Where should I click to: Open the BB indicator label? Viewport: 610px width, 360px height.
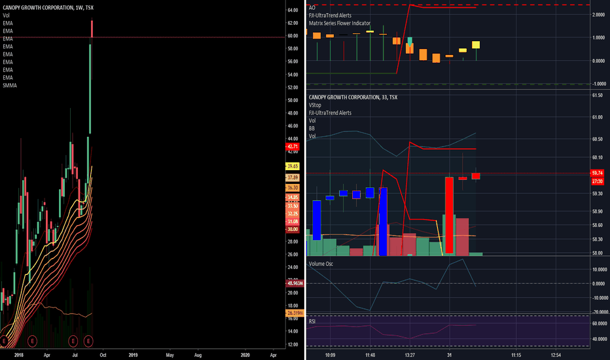312,128
